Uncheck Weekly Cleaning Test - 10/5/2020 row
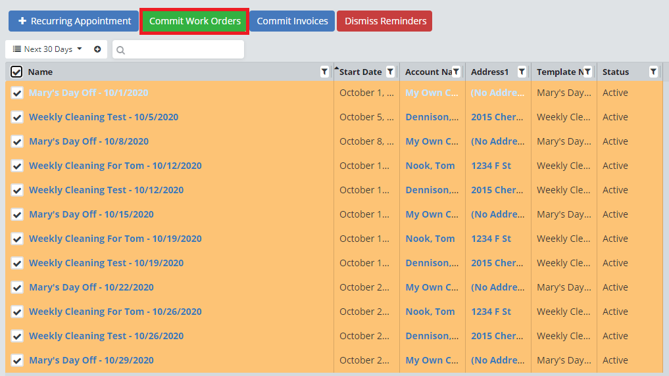This screenshot has height=376, width=669. pos(17,117)
